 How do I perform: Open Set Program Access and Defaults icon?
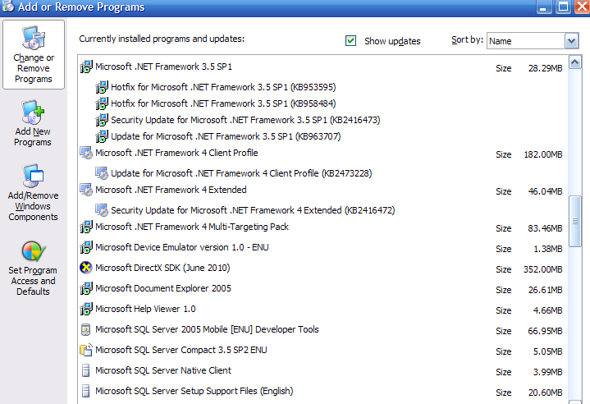[x=34, y=251]
